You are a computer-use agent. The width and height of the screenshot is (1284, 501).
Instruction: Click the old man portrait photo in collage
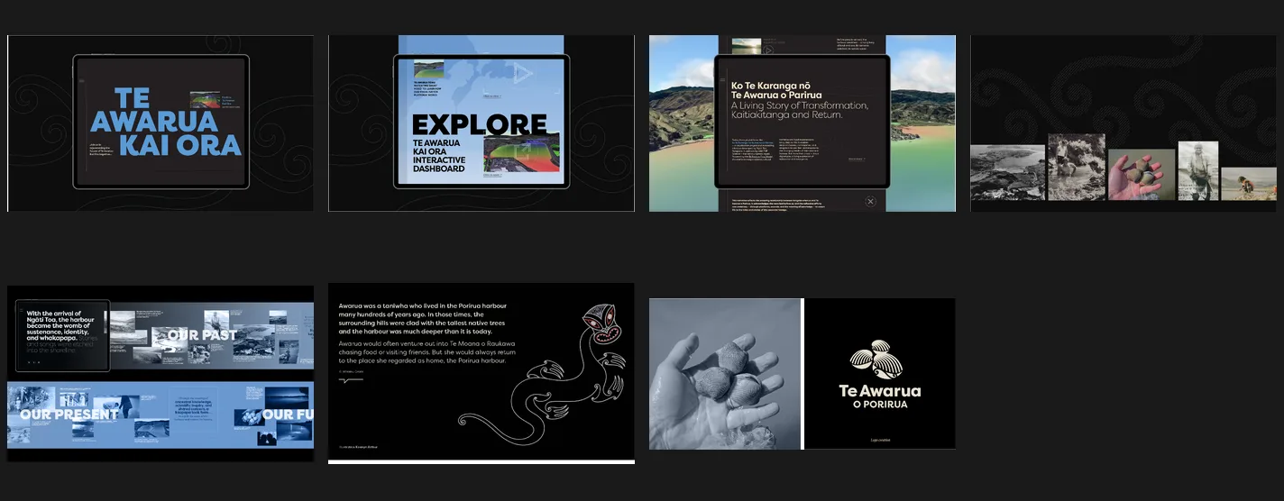1198,170
